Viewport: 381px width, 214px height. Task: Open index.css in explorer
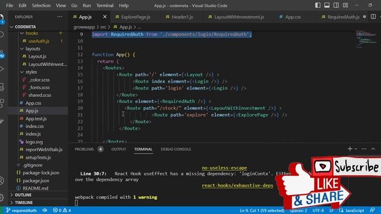point(35,126)
